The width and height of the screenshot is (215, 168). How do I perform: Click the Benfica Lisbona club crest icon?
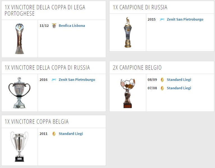pos(54,26)
